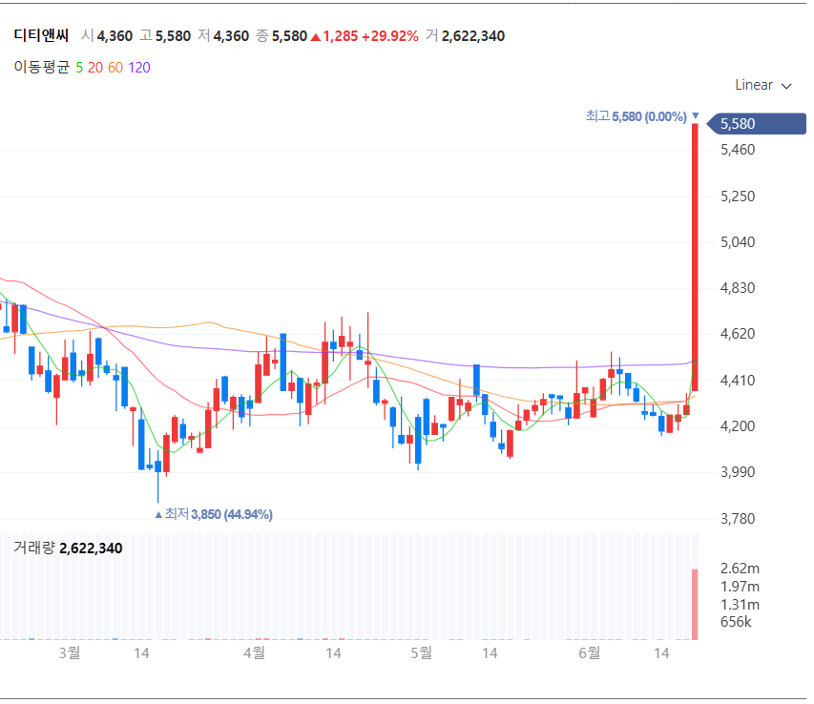Click the 3월 date axis label
Viewport: 814px width, 704px height.
(69, 652)
